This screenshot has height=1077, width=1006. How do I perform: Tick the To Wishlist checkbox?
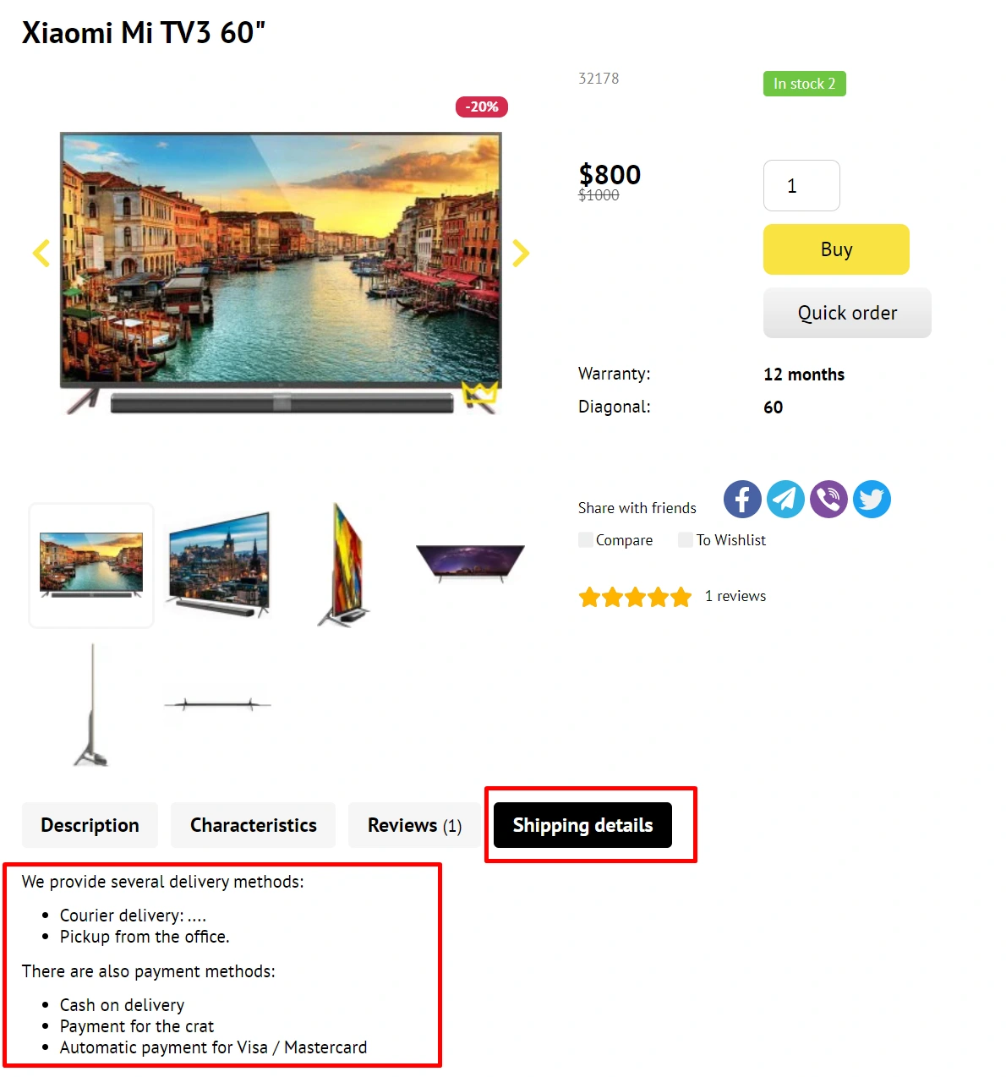[x=686, y=540]
